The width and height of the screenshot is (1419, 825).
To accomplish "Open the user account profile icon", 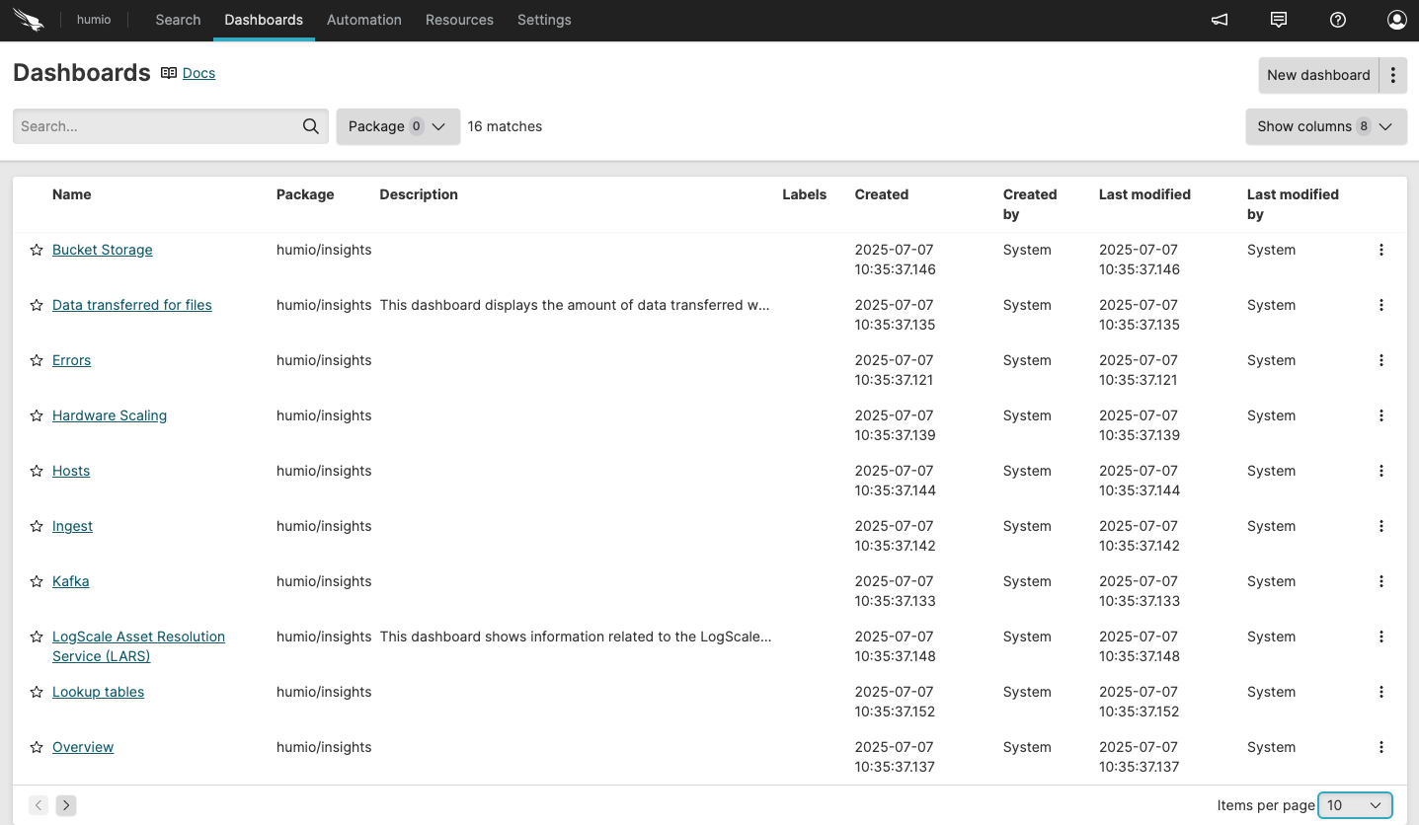I will [x=1396, y=20].
